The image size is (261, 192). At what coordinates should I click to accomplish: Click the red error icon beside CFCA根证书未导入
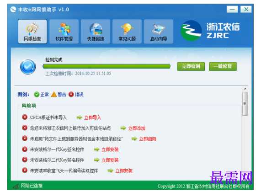click(25, 117)
